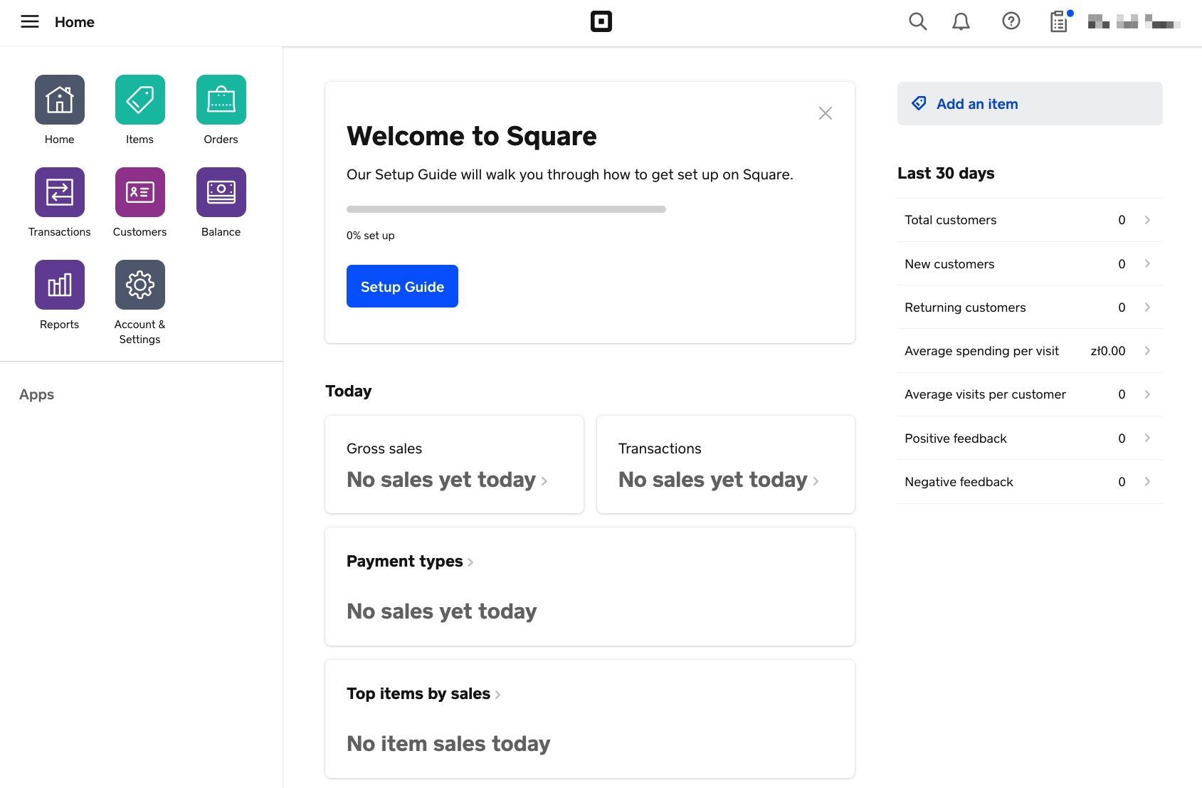Viewport: 1202px width, 788px height.
Task: Open Top items by sales chevron
Action: [x=498, y=695]
